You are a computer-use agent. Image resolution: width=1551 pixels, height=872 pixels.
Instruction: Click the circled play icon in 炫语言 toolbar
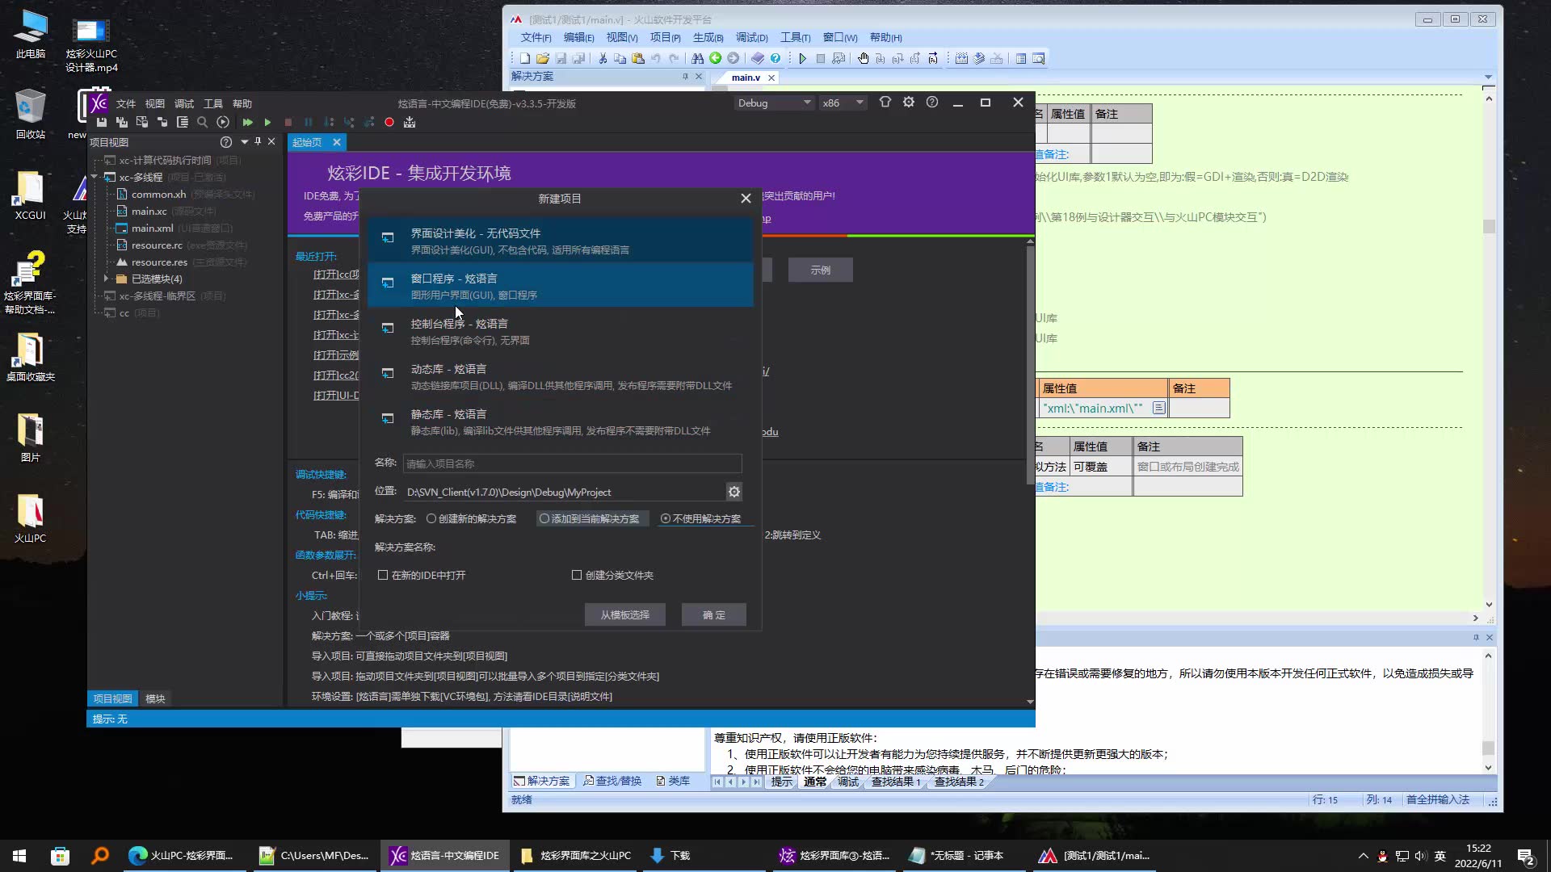click(x=223, y=123)
